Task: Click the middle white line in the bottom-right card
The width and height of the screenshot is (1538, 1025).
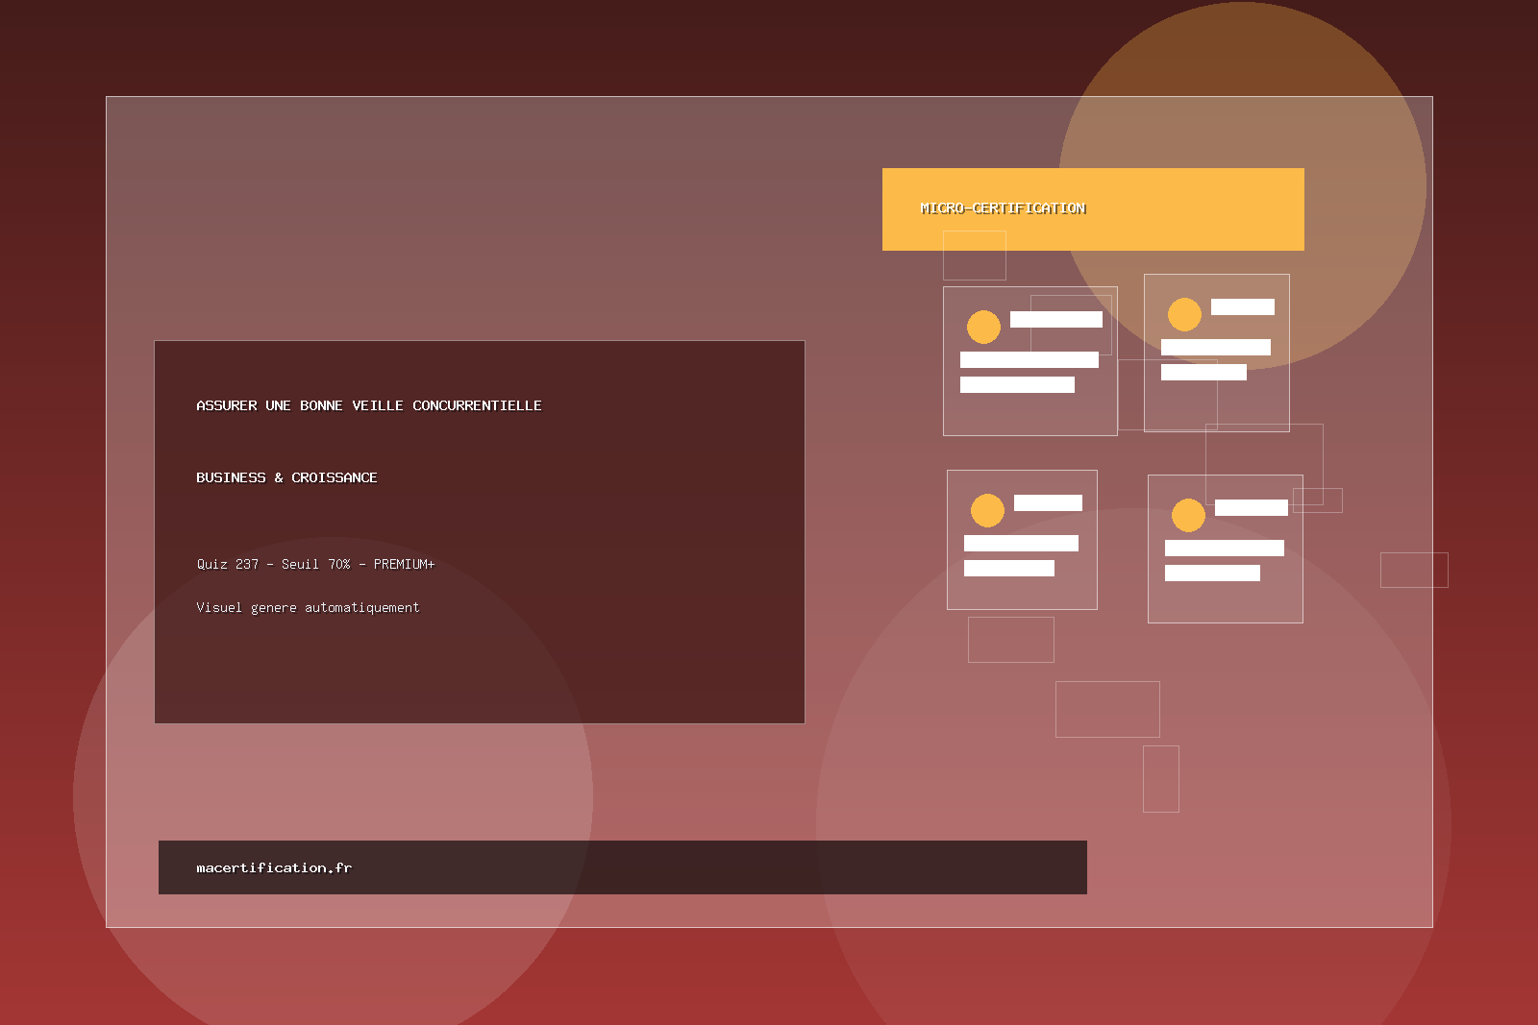Action: click(1224, 548)
